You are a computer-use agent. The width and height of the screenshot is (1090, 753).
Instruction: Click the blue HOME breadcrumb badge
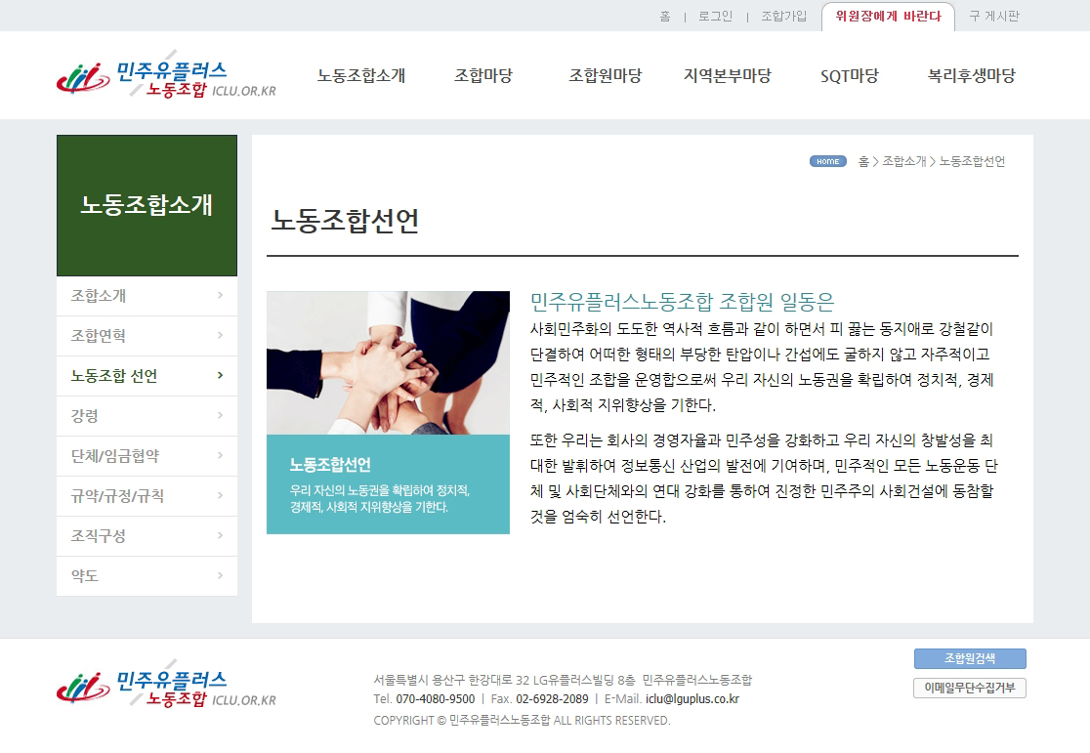click(x=827, y=161)
